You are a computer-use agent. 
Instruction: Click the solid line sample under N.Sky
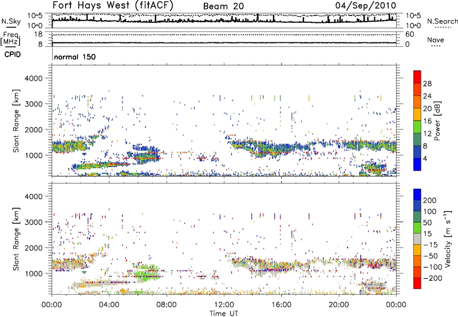(x=11, y=27)
